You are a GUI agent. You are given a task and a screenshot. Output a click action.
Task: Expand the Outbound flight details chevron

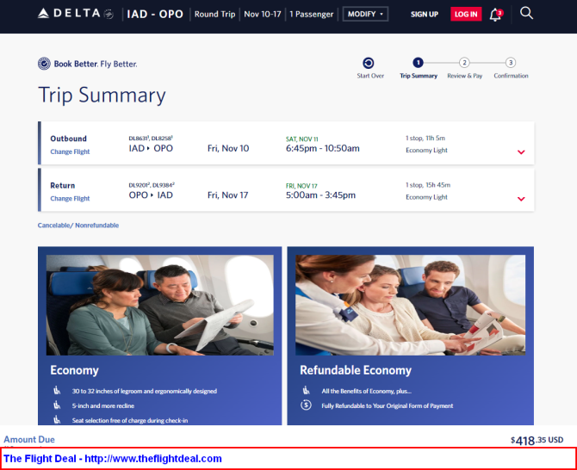tap(521, 152)
